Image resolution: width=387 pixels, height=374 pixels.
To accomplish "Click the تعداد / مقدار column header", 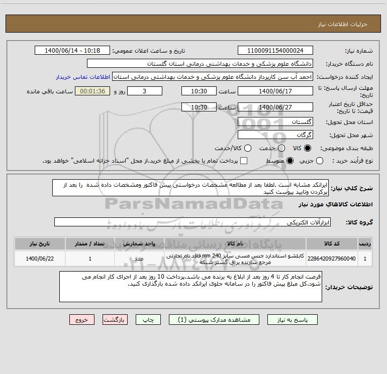I will click(90, 243).
